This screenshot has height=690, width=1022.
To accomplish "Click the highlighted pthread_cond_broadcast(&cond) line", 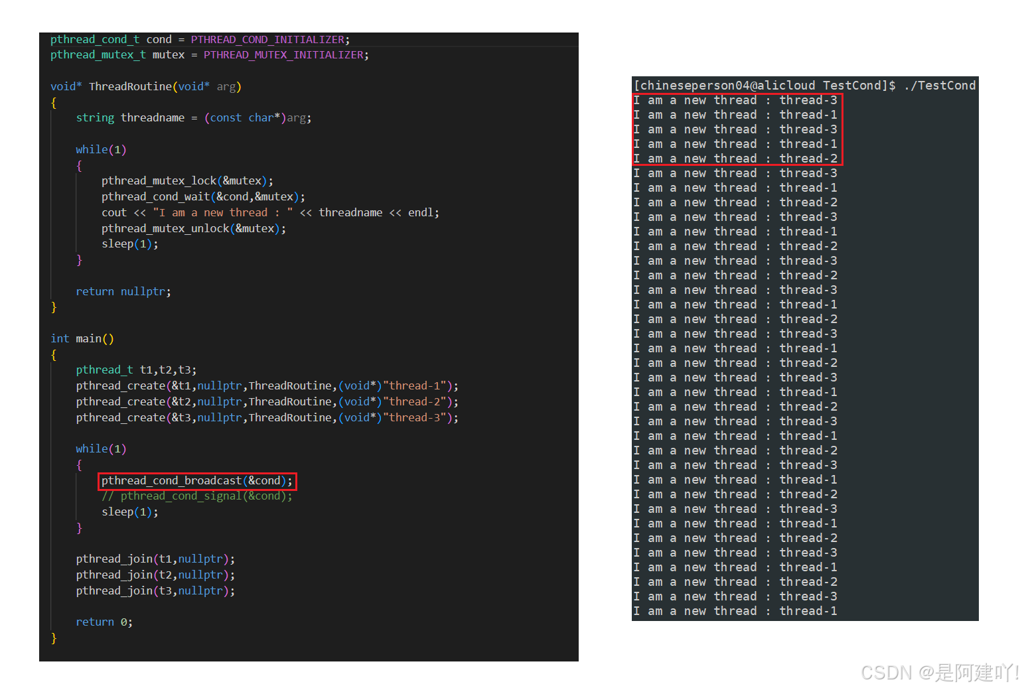I will [x=196, y=481].
